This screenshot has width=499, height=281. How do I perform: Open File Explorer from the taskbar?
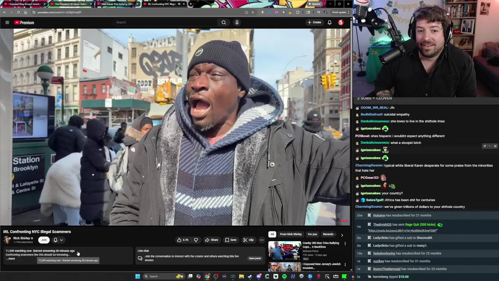point(241,276)
